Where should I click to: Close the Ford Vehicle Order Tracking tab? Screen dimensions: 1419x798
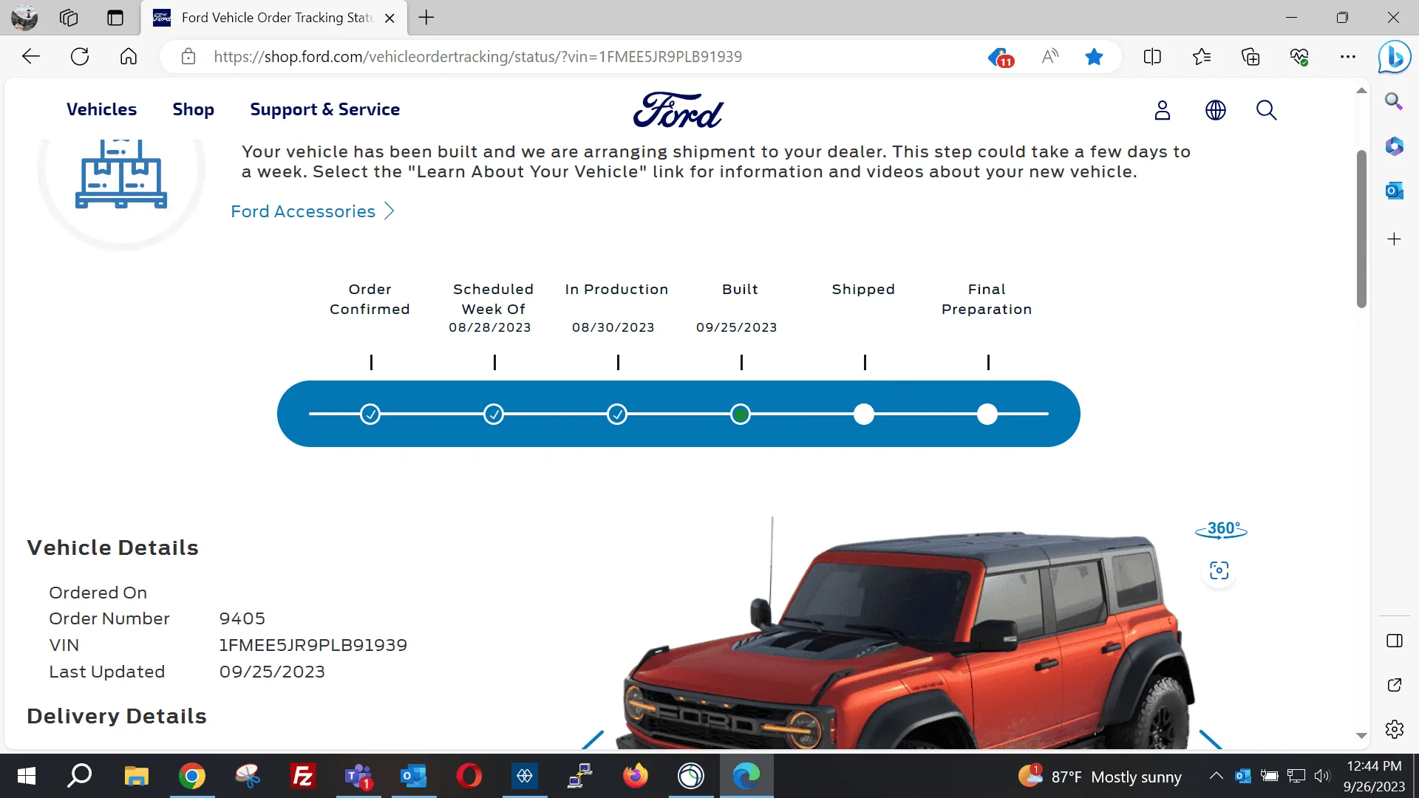[389, 18]
